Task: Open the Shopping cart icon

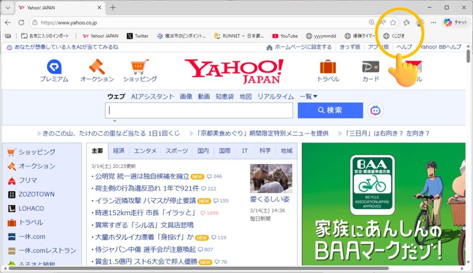Action: [140, 68]
